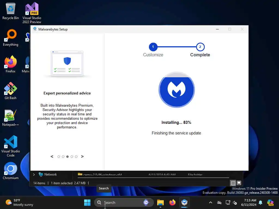279x209 pixels.
Task: Launch the Everything search shortcut
Action: tap(11, 38)
